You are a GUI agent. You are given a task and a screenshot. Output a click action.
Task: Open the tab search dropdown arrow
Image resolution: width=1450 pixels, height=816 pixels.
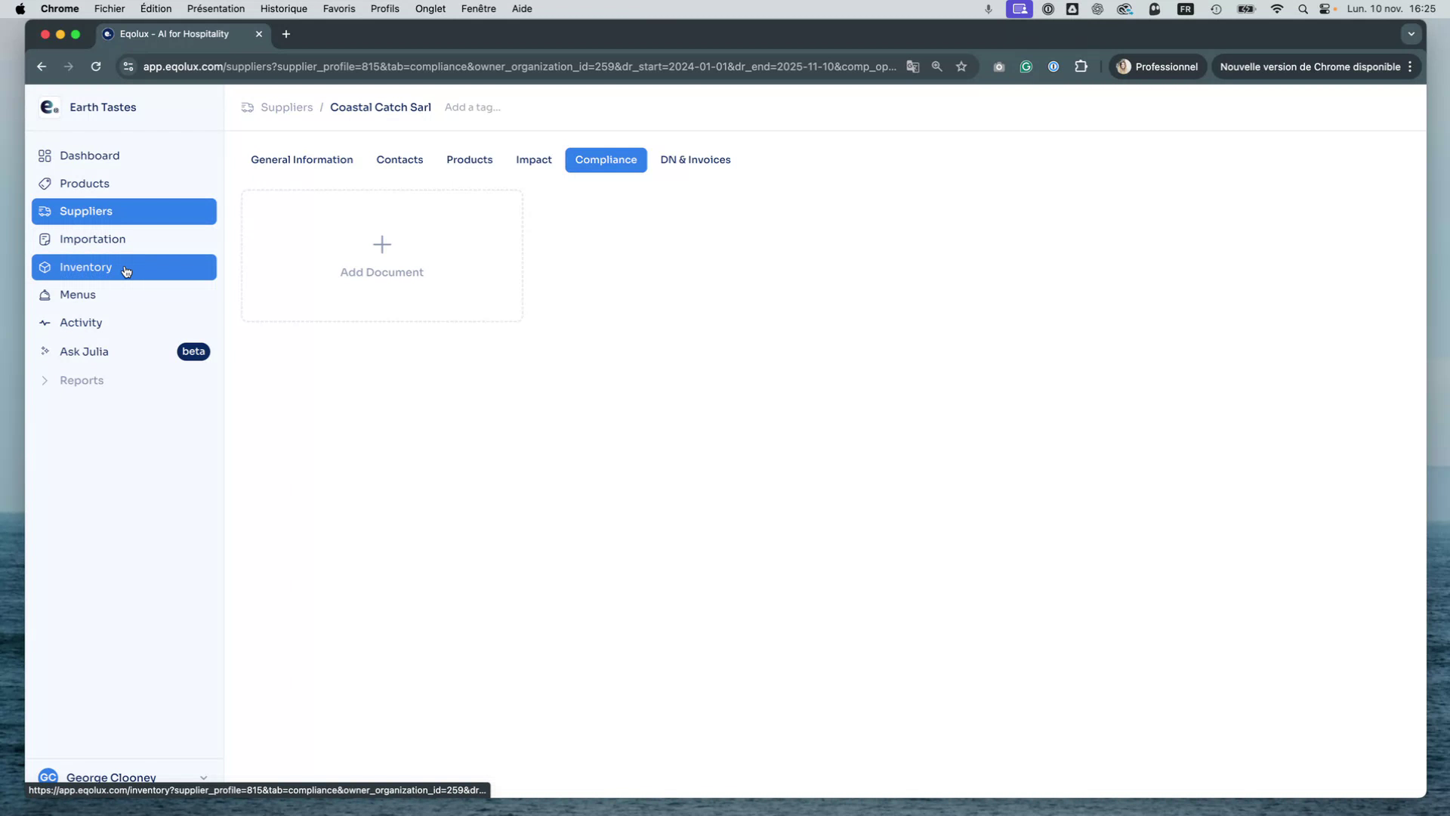[x=1411, y=34]
